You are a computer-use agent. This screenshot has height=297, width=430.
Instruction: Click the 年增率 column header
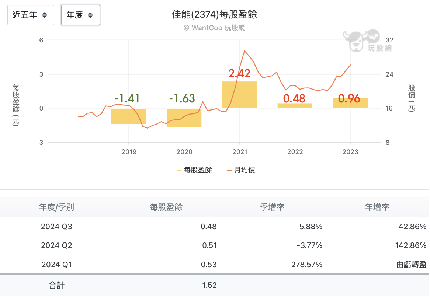[377, 207]
